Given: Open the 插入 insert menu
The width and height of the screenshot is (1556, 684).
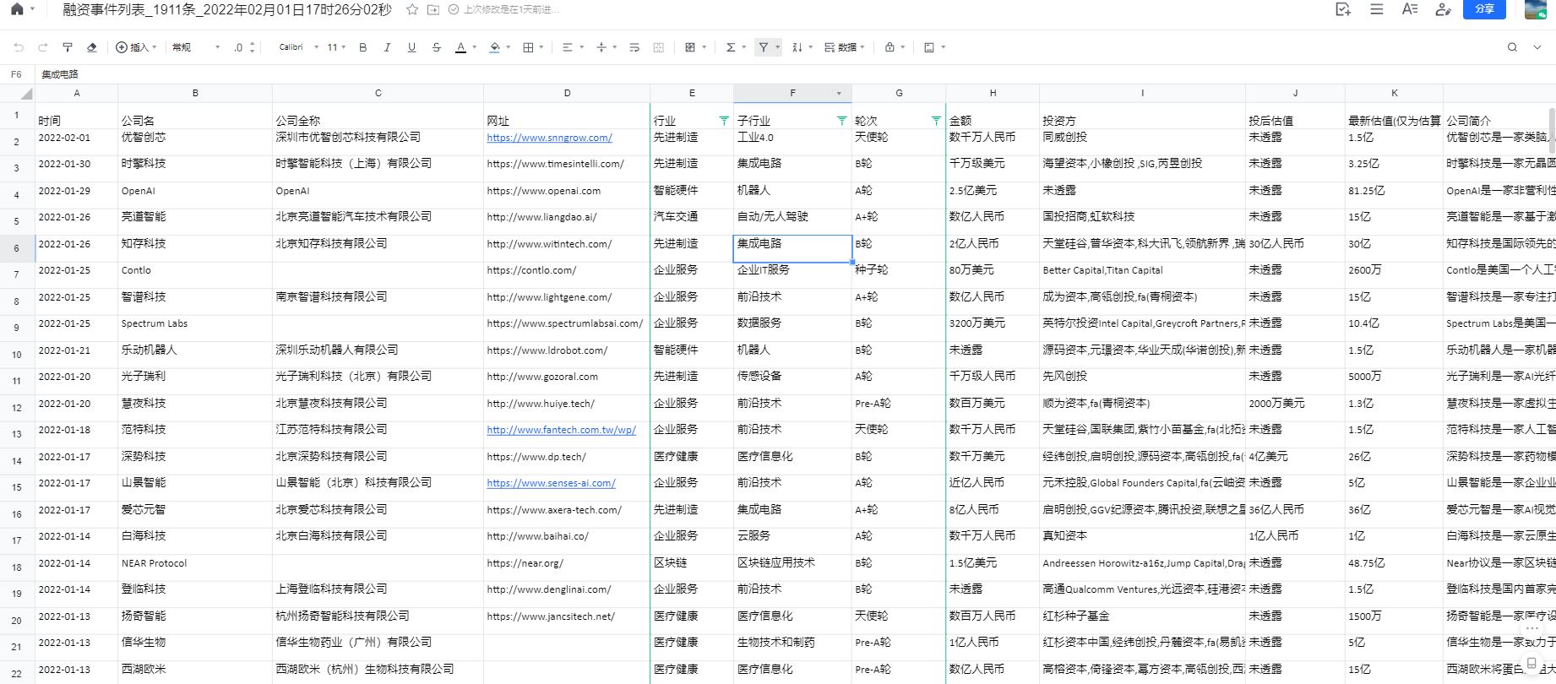Looking at the screenshot, I should pos(136,47).
